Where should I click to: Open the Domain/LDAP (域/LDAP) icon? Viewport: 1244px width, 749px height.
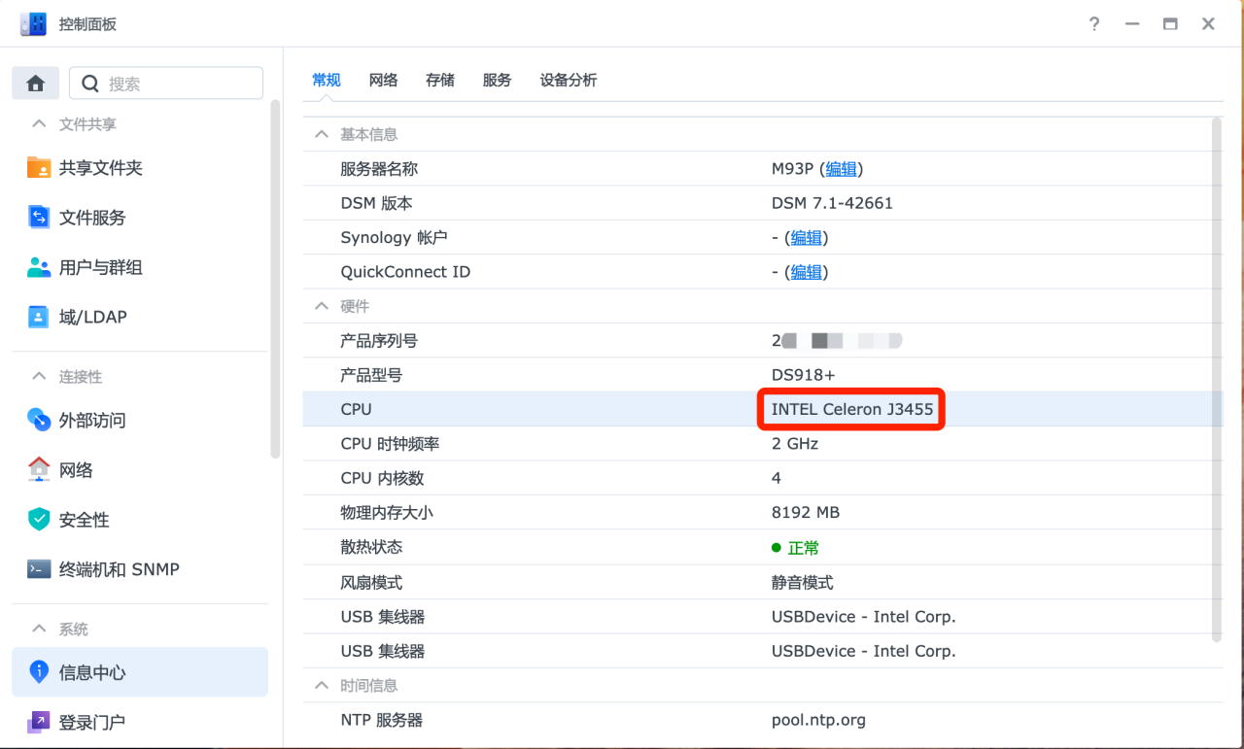coord(39,317)
